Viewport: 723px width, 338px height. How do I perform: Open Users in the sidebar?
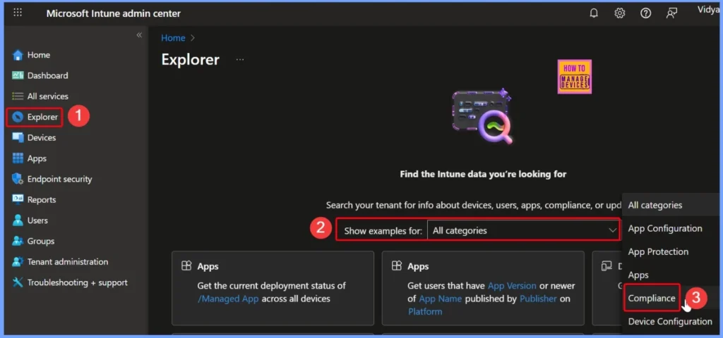coord(37,220)
